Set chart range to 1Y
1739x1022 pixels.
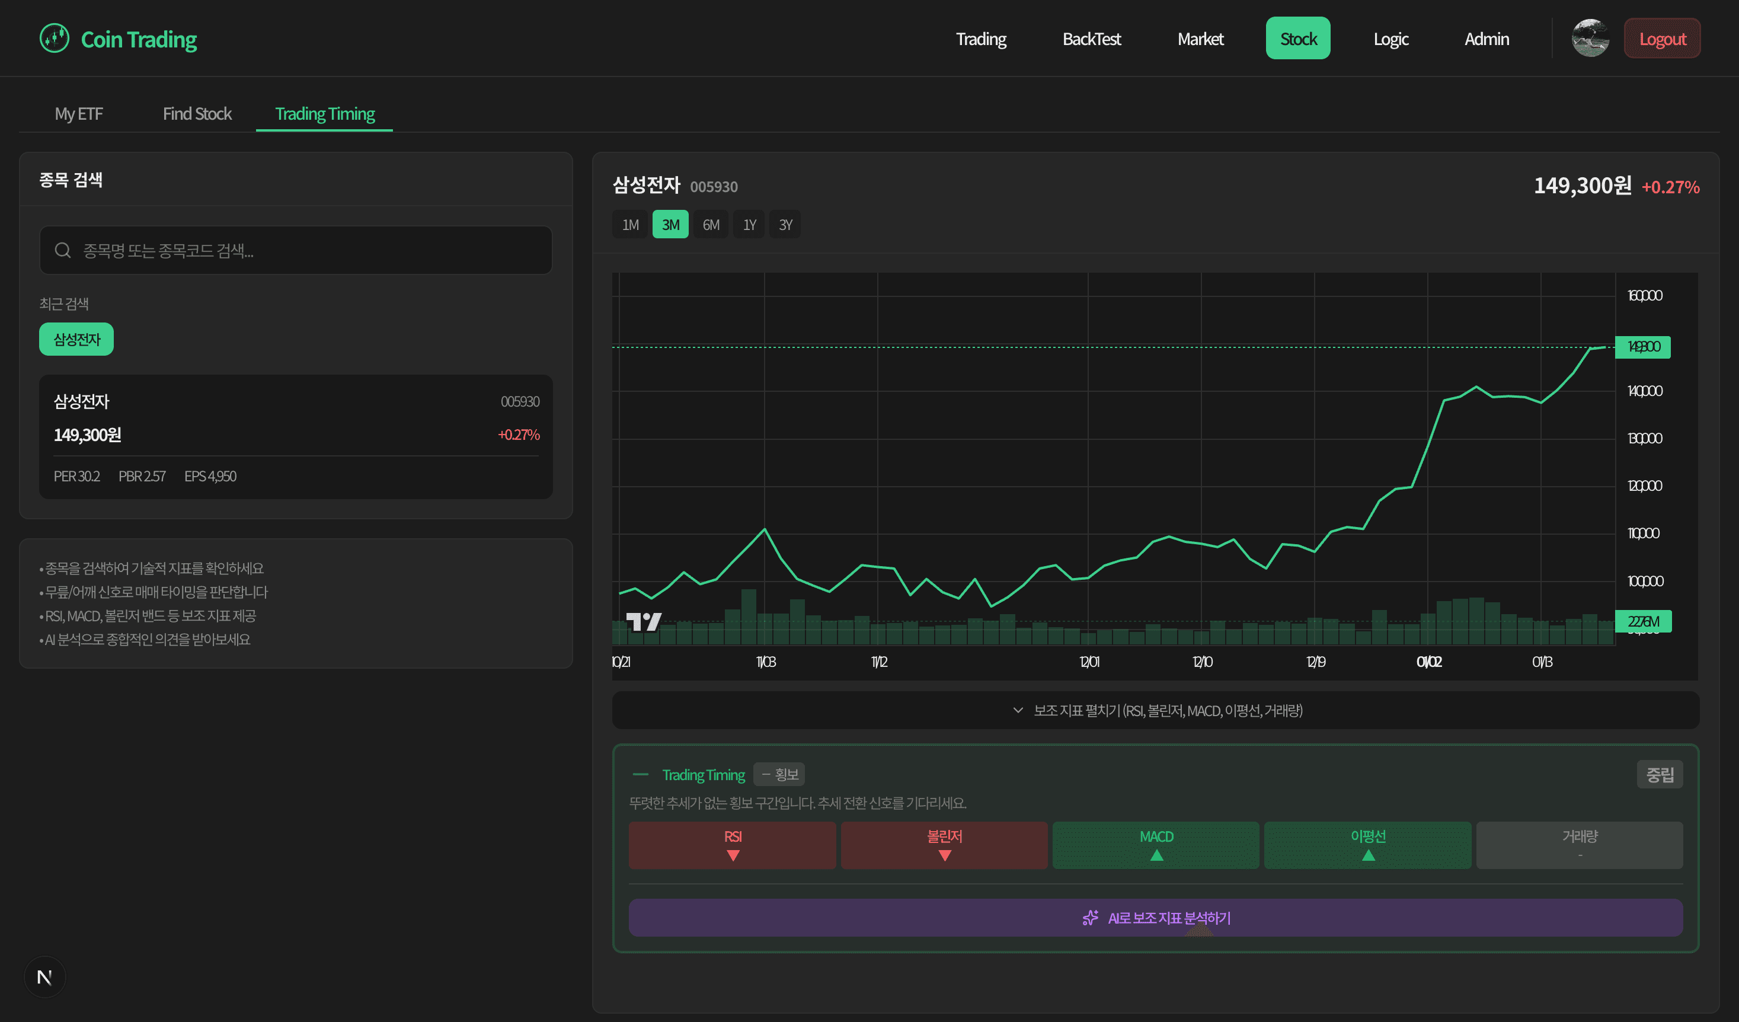coord(749,224)
